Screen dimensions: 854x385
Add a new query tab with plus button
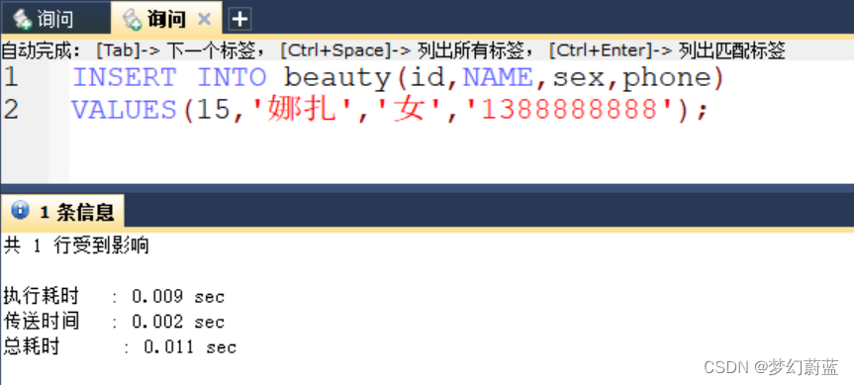click(x=239, y=20)
